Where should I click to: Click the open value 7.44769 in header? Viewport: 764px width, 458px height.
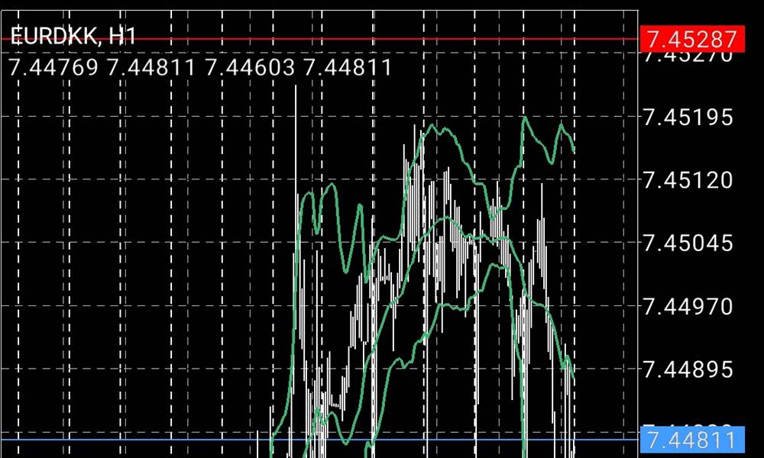click(53, 68)
